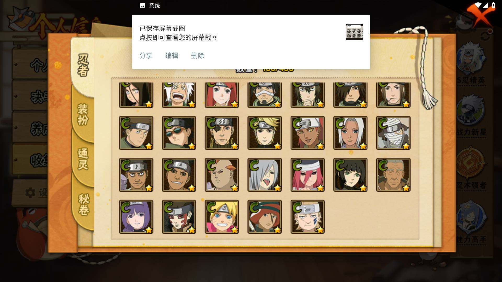502x282 pixels.
Task: Select the bandage-wrapped face ninja portrait
Action: [393, 133]
